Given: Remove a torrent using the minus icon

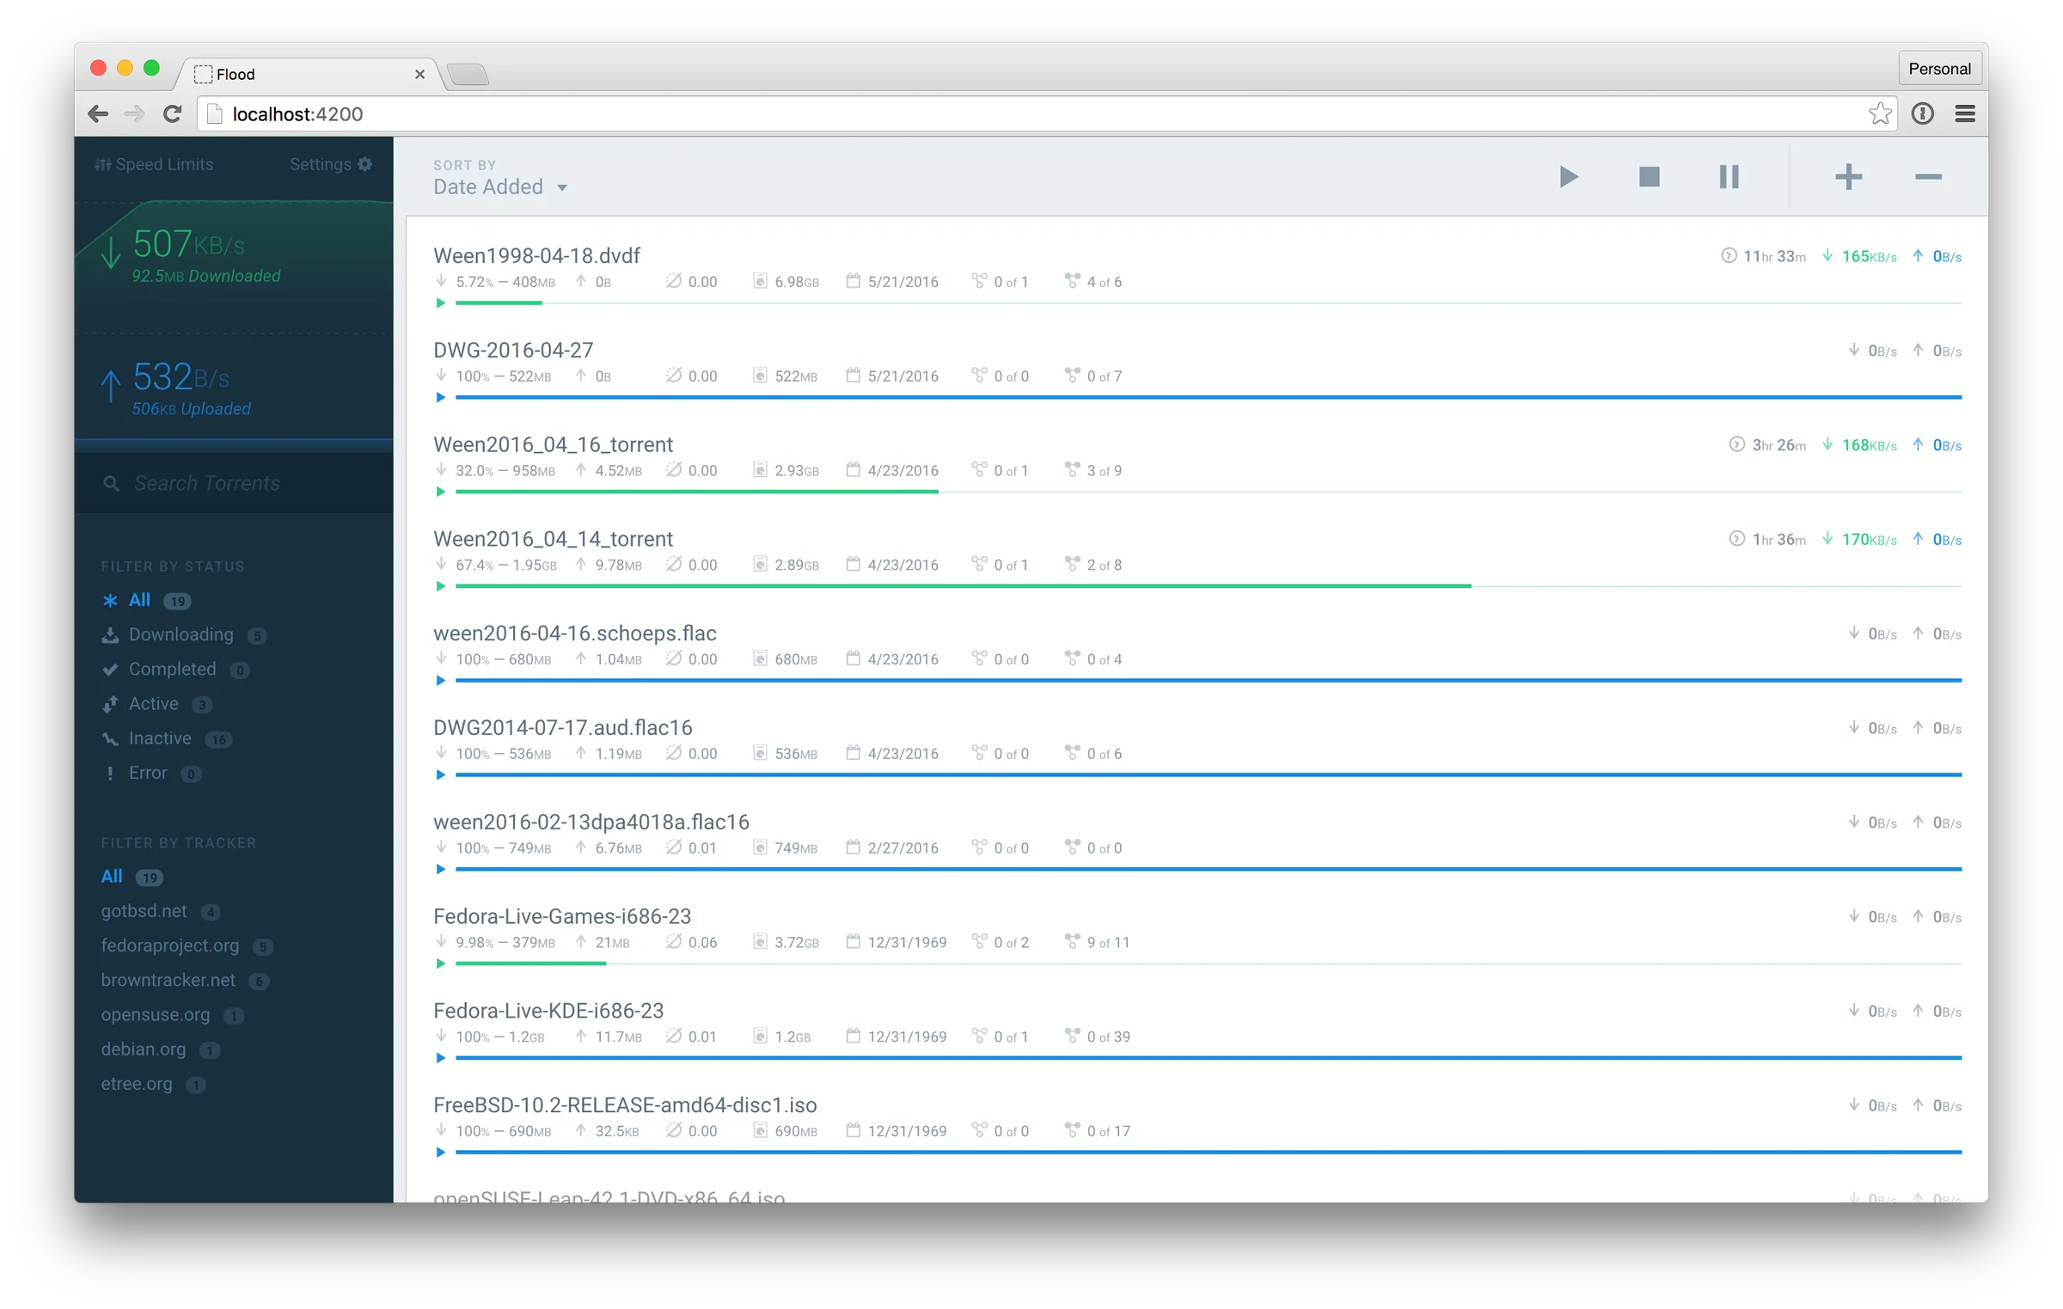Looking at the screenshot, I should (1928, 176).
